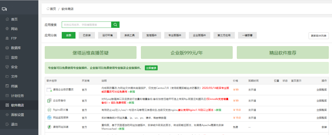Click the 网站监控报表 globe icon

[x=49, y=118]
